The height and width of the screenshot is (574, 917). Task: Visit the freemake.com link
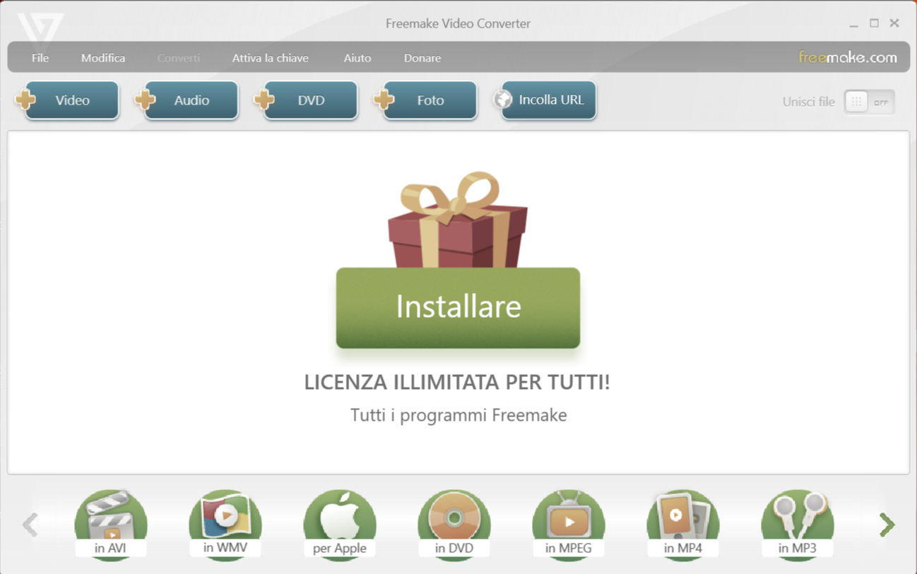tap(848, 57)
